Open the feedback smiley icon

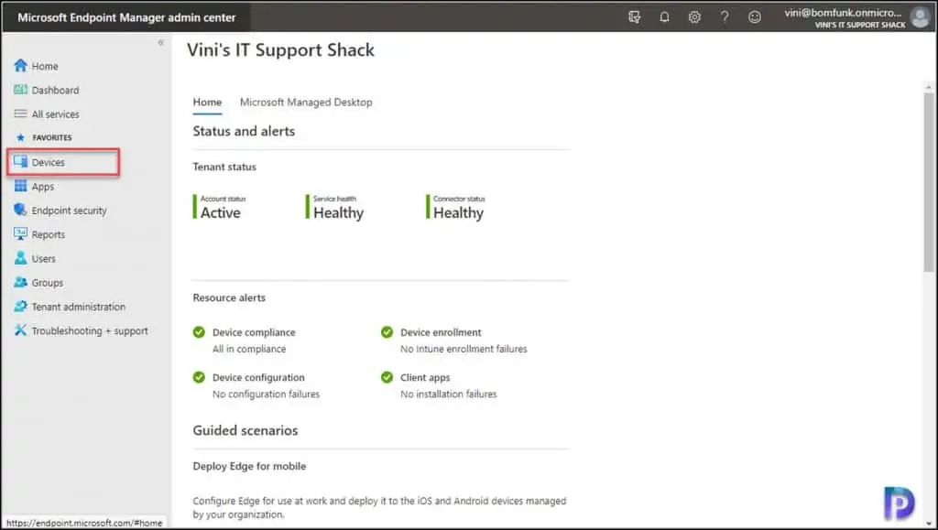[x=755, y=17]
